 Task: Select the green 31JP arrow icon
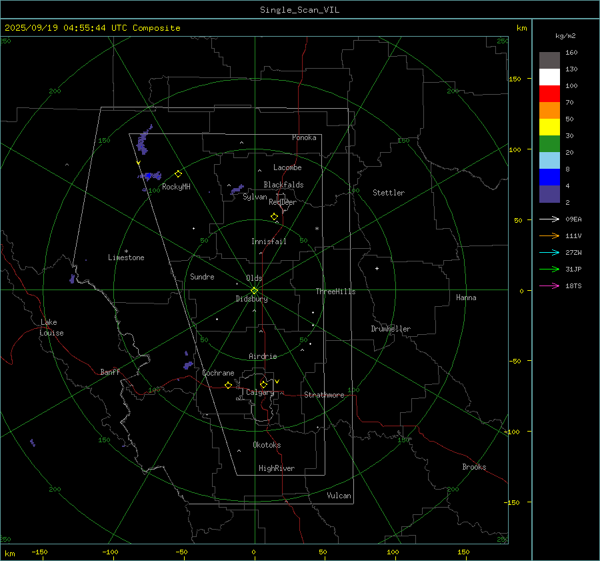click(549, 269)
